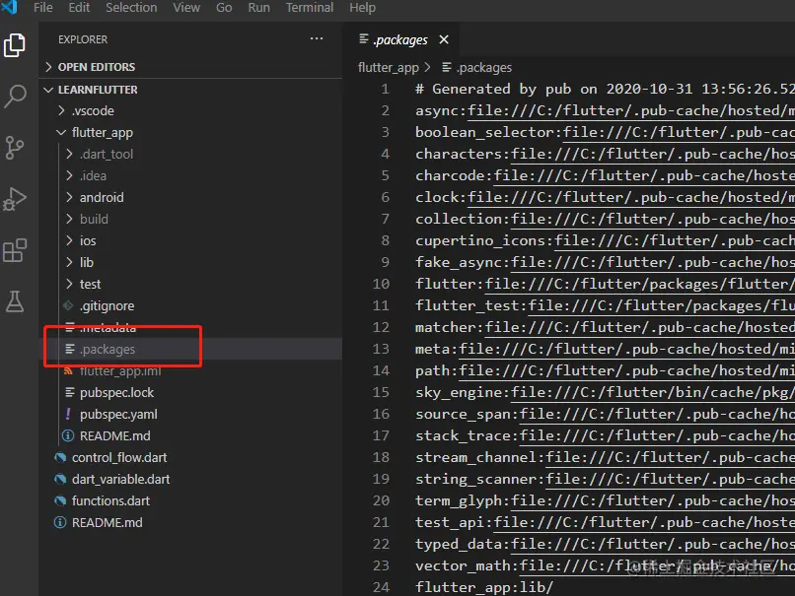
Task: Place cursor on Generated by pub comment
Action: click(605, 89)
